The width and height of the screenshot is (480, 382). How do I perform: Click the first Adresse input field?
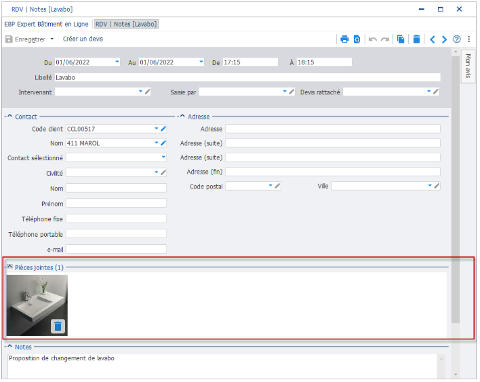click(333, 129)
